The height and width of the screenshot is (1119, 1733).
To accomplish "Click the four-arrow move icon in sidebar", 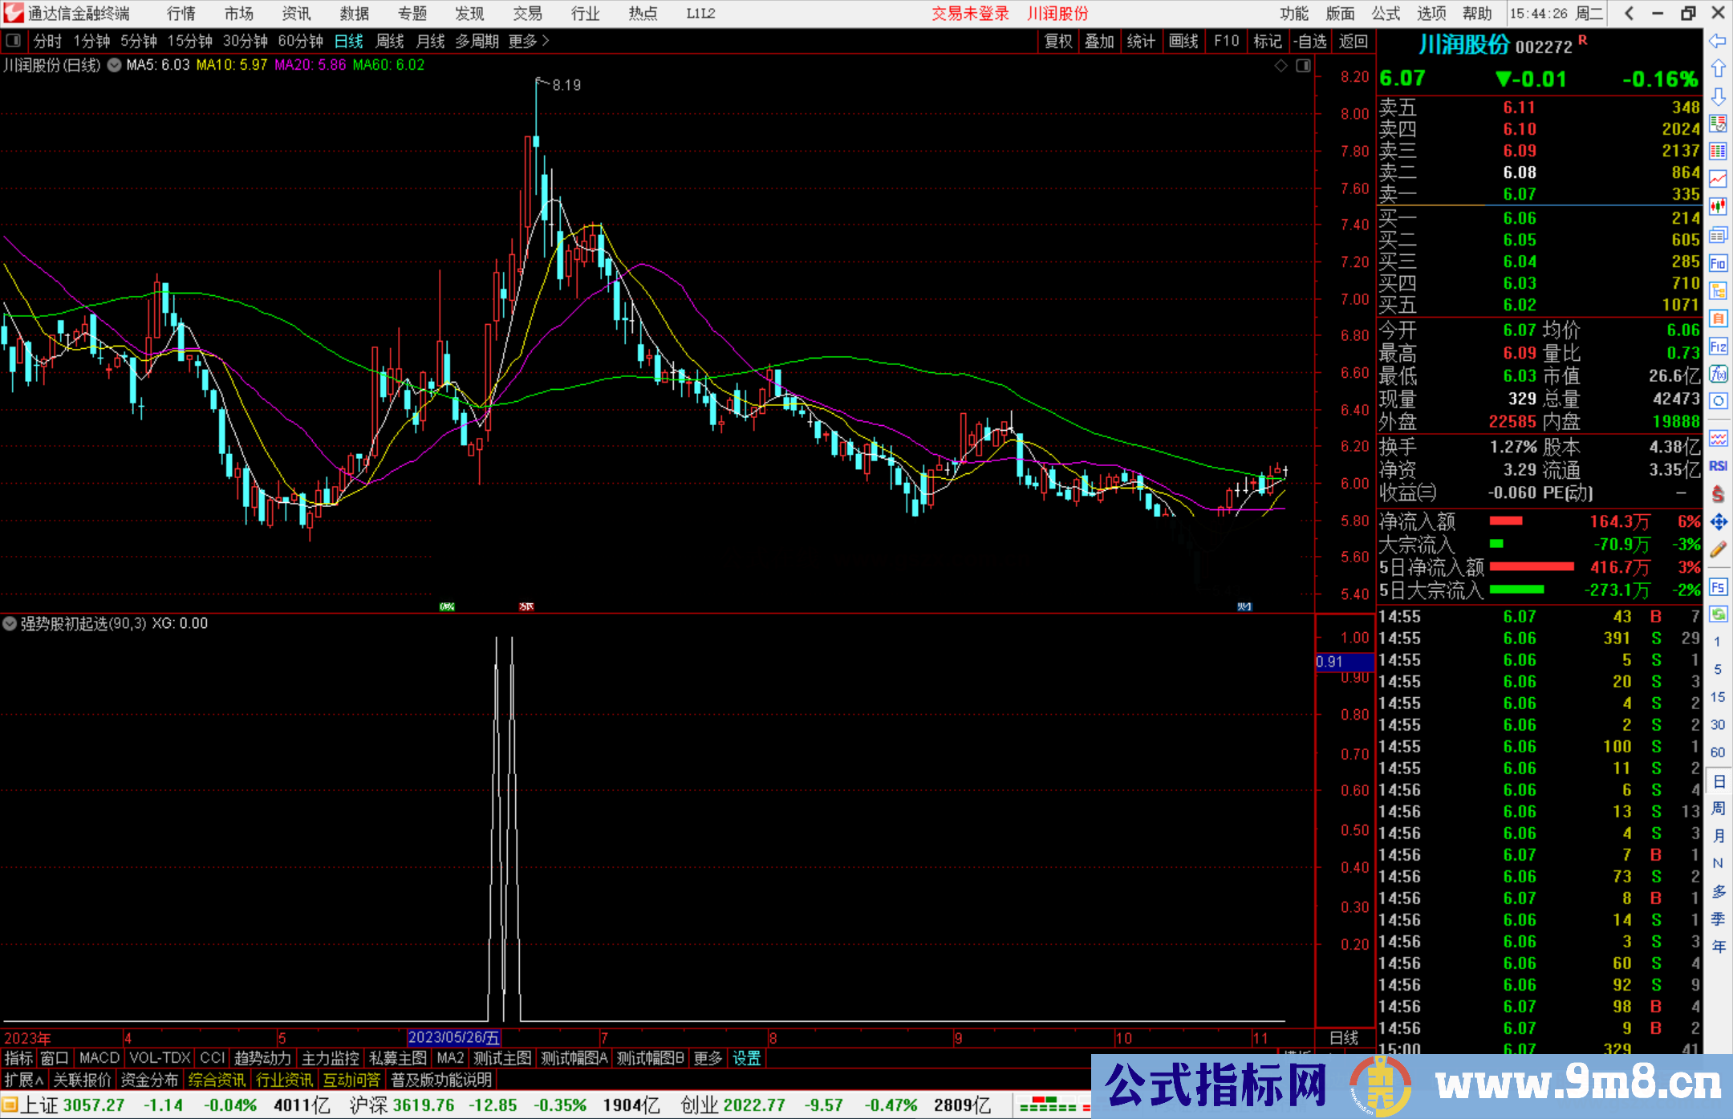I will tap(1717, 522).
